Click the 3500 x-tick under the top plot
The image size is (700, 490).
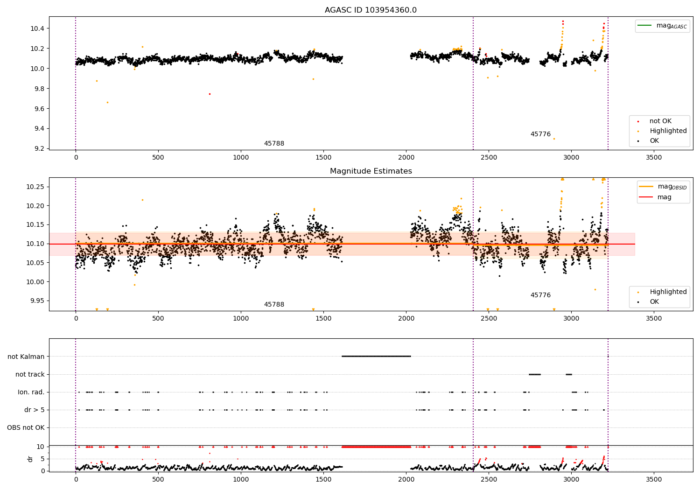pos(654,158)
